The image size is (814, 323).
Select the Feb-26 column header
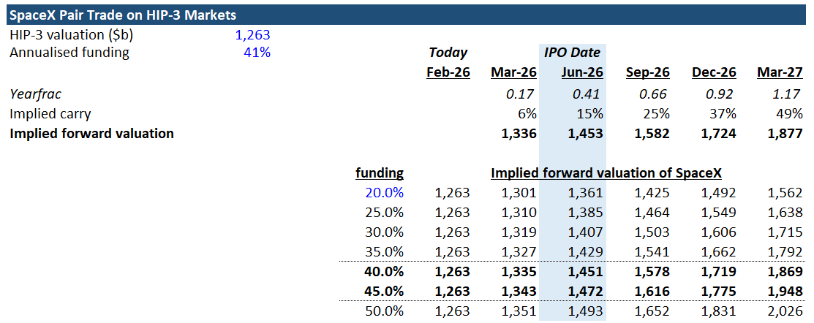pyautogui.click(x=448, y=72)
